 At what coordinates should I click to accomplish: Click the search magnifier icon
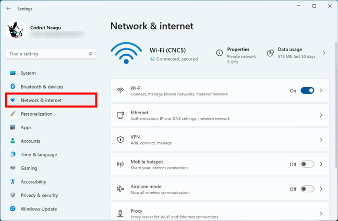tap(91, 54)
